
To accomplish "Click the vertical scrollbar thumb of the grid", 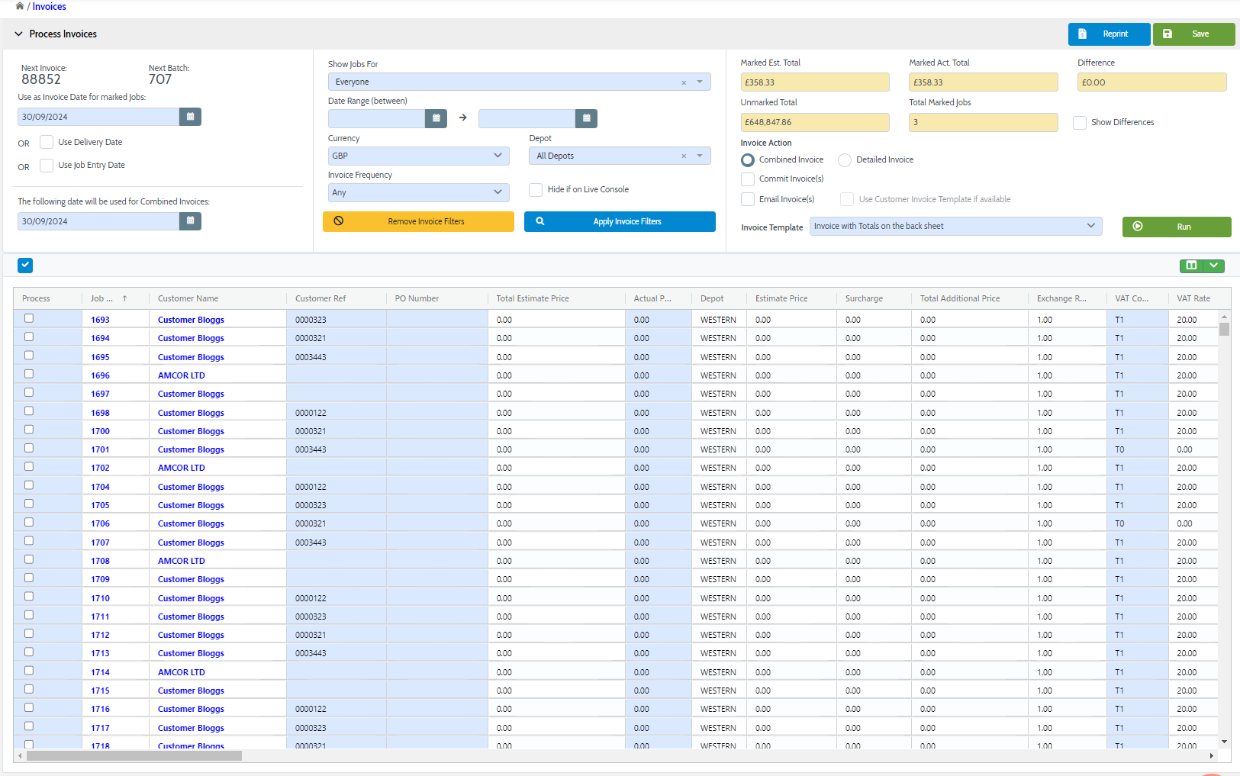I will tap(1224, 329).
